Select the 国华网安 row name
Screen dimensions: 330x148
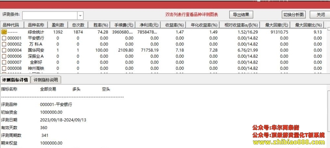pyautogui.click(x=36, y=50)
